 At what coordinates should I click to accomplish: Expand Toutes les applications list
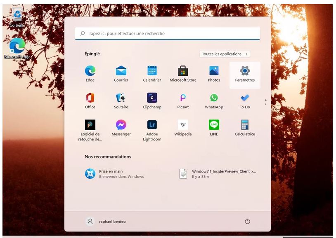pyautogui.click(x=225, y=54)
